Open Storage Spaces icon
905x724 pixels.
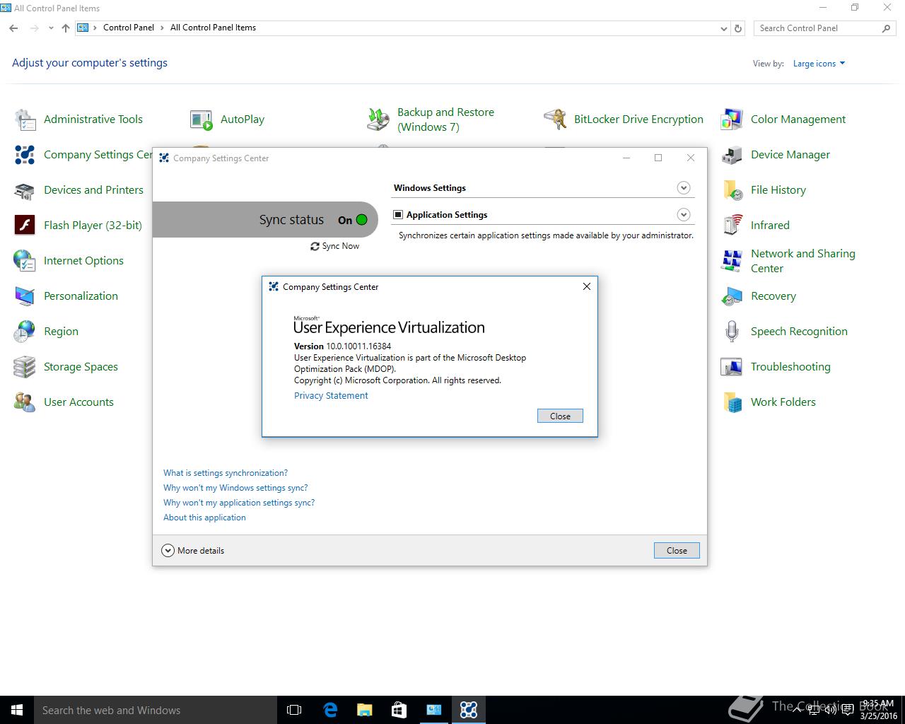point(25,367)
